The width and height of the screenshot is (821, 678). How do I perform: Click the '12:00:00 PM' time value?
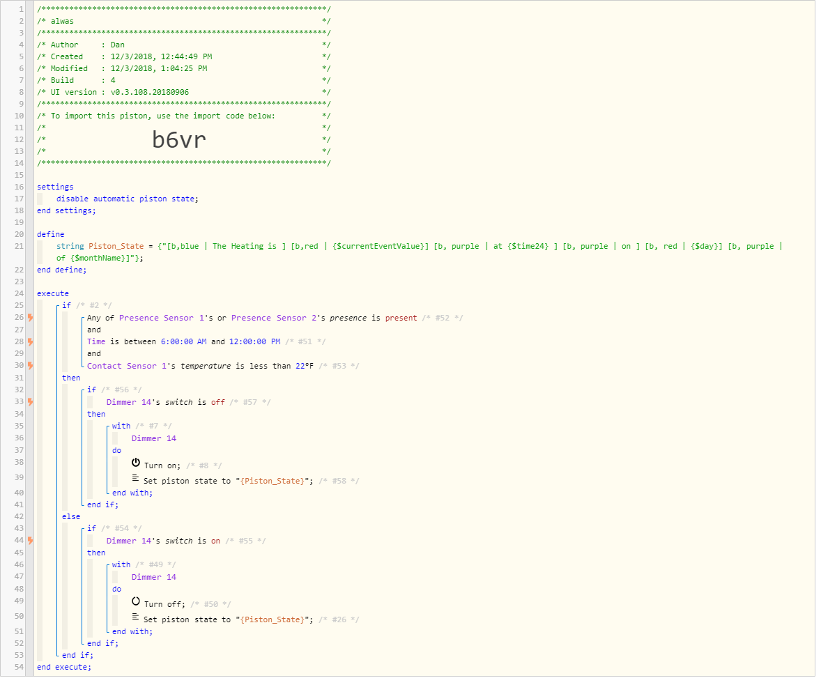[x=254, y=342]
